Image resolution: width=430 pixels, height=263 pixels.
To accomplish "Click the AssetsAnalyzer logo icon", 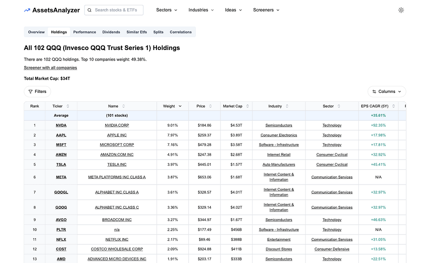I will pyautogui.click(x=27, y=10).
